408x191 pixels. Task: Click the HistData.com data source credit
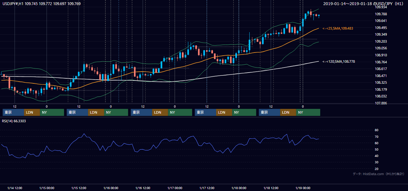379,174
